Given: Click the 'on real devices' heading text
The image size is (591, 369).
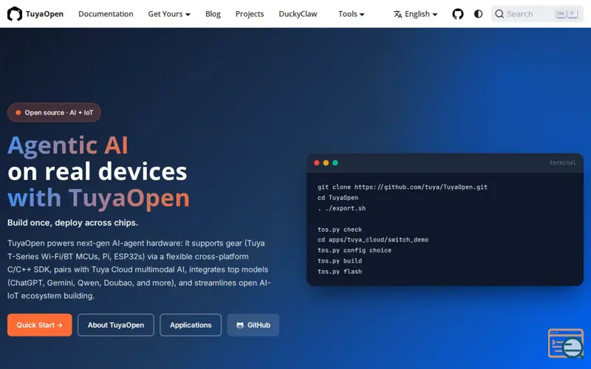Looking at the screenshot, I should coord(98,172).
